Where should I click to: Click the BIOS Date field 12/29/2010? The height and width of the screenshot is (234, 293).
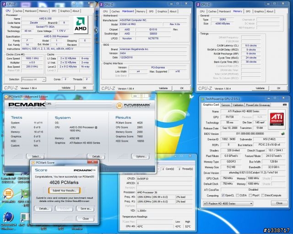pos(153,58)
